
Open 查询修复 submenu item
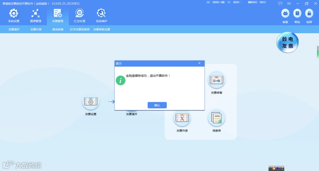click(x=58, y=29)
